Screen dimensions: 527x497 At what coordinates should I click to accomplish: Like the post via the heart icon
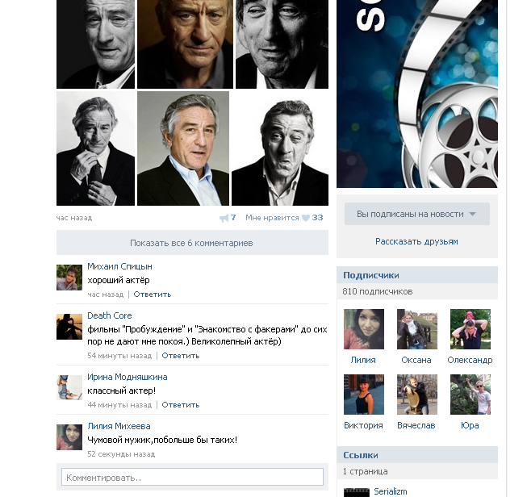pos(306,218)
